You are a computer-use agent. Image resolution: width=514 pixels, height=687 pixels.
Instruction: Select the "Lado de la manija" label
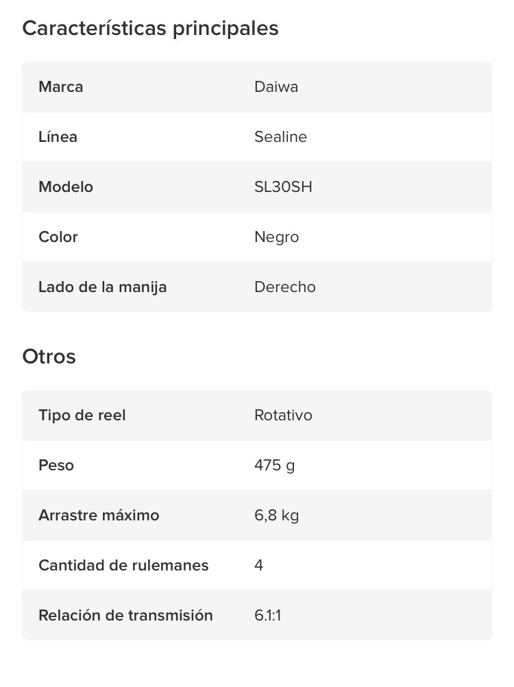click(x=103, y=287)
